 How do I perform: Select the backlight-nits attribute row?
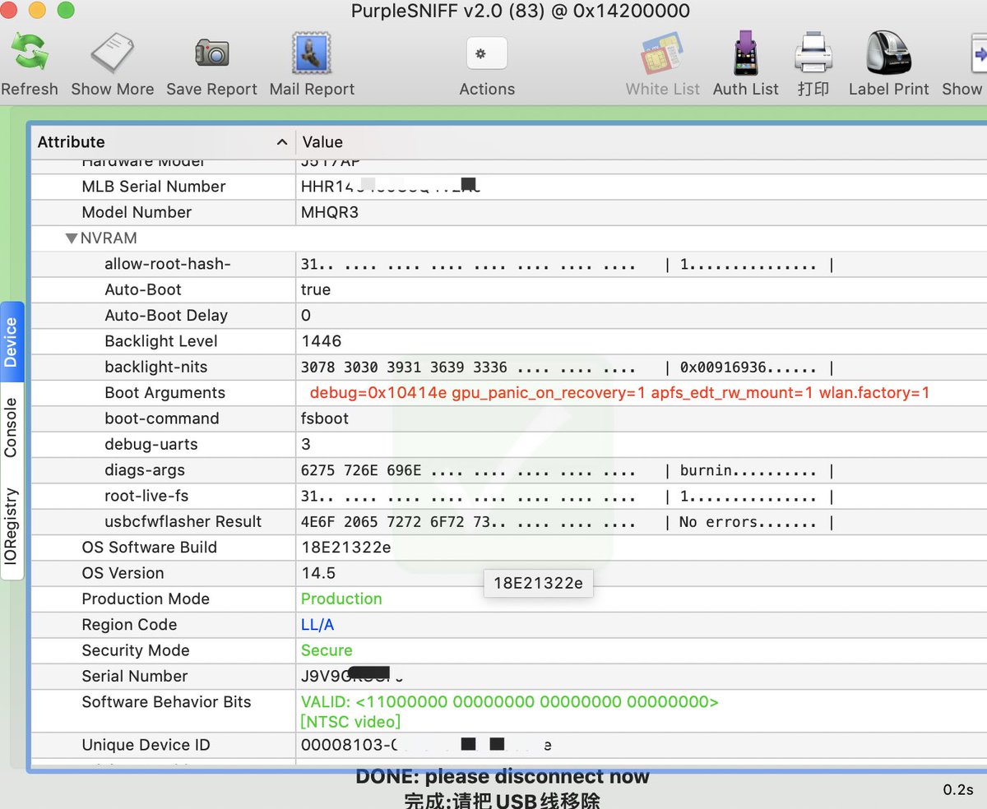509,367
